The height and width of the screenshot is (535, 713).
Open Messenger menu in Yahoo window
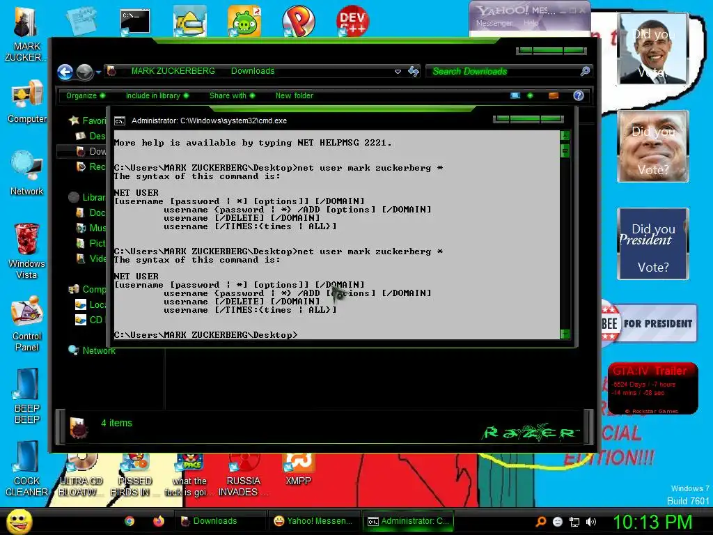[x=494, y=23]
